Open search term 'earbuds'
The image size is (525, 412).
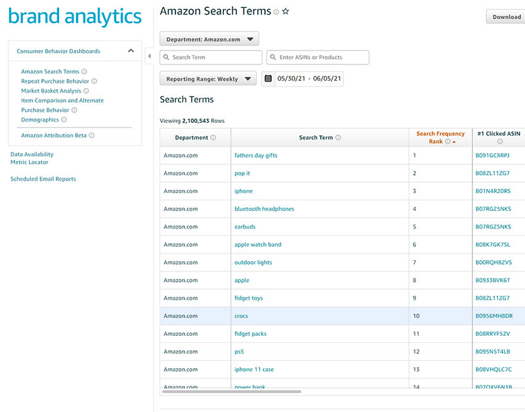pos(245,227)
